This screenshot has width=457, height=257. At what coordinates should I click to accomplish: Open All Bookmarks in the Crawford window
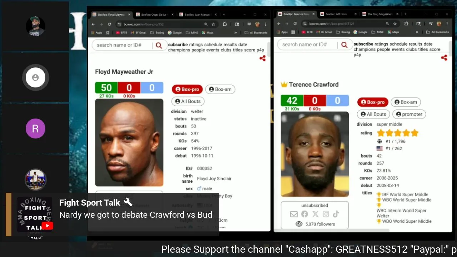(x=438, y=32)
